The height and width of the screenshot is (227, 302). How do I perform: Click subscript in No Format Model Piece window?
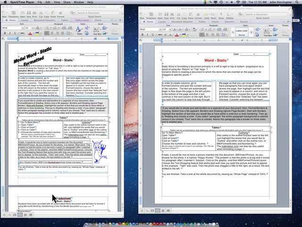click(170, 35)
